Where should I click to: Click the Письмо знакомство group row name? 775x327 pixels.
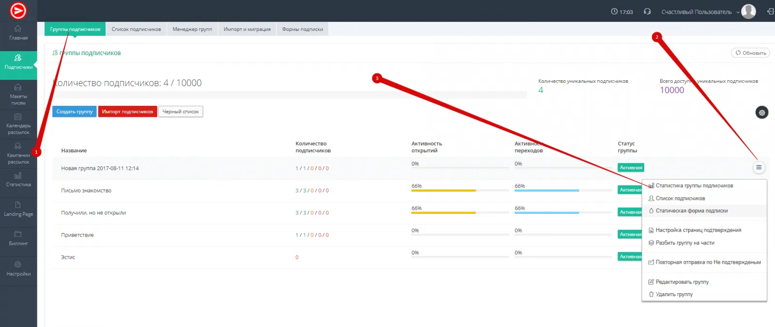point(86,191)
